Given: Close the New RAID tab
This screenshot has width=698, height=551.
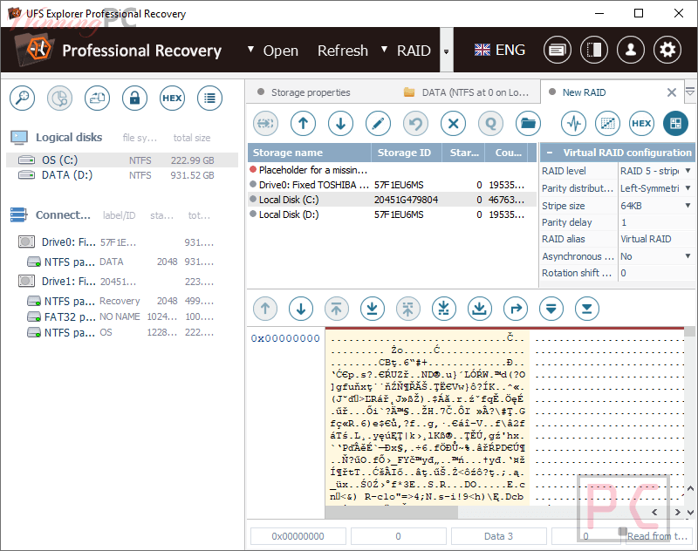Looking at the screenshot, I should tap(672, 92).
